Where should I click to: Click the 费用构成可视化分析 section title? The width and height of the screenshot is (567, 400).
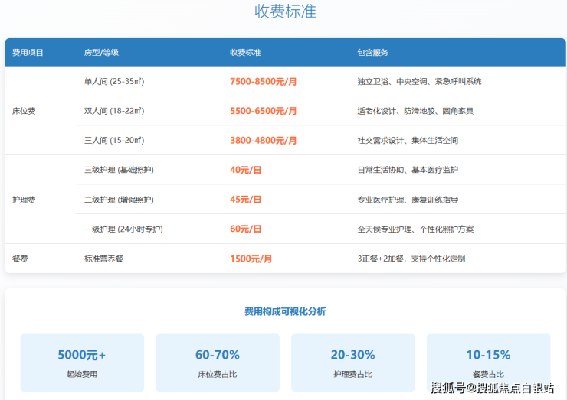click(284, 311)
